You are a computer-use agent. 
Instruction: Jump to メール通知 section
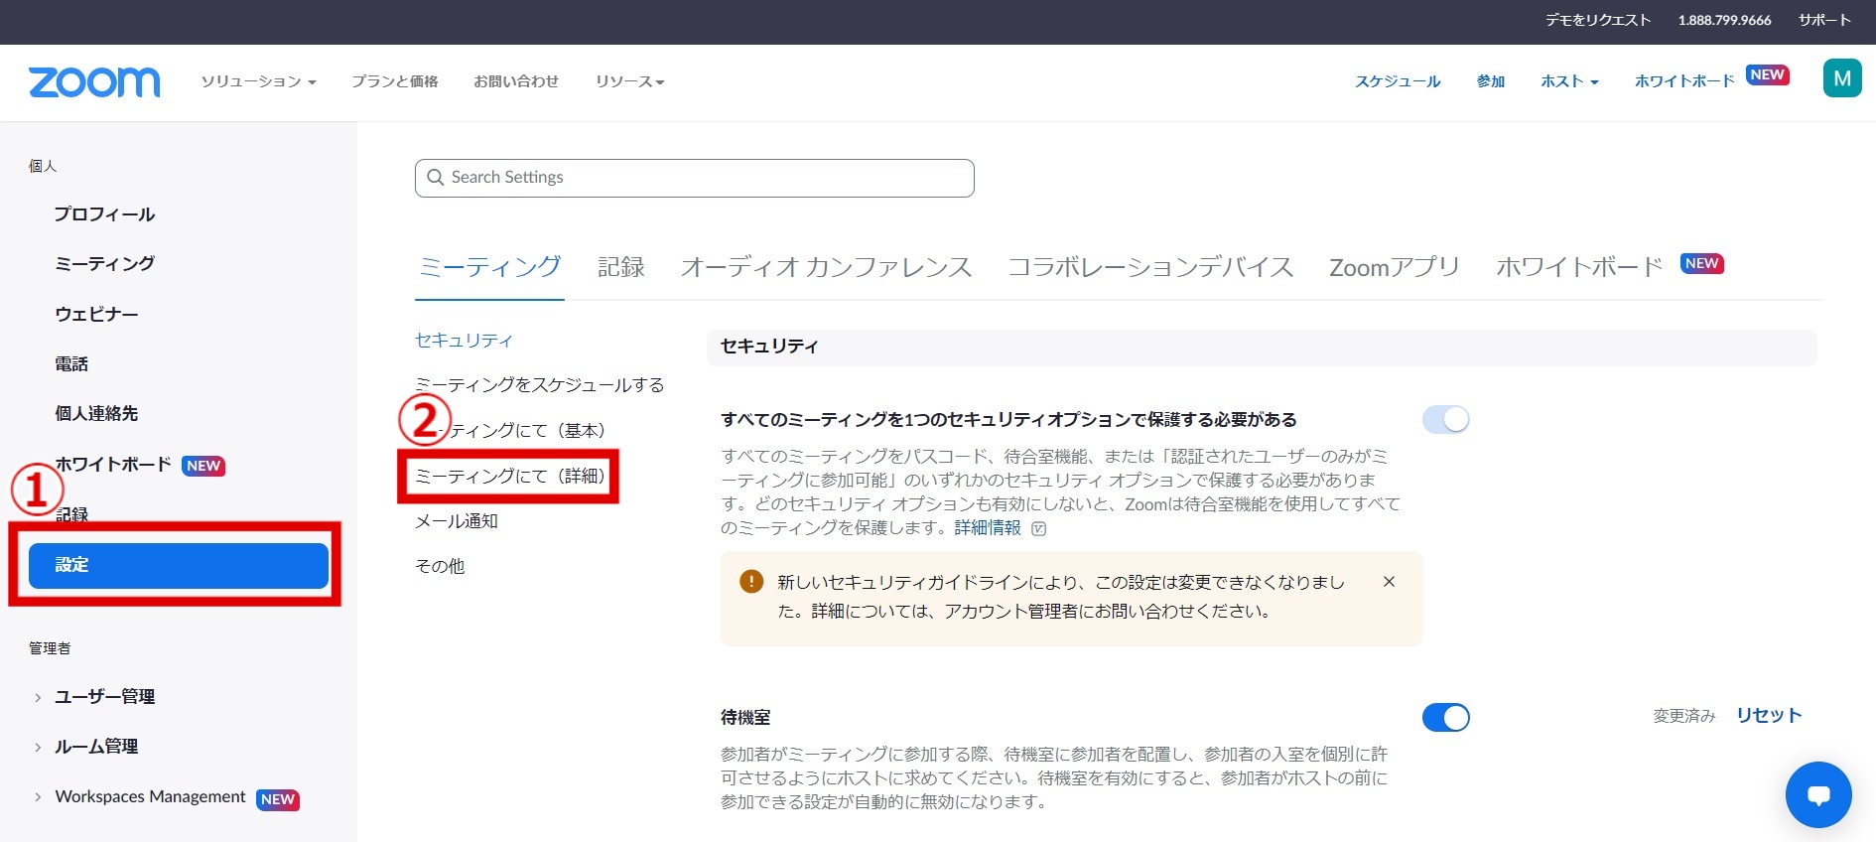click(x=457, y=521)
